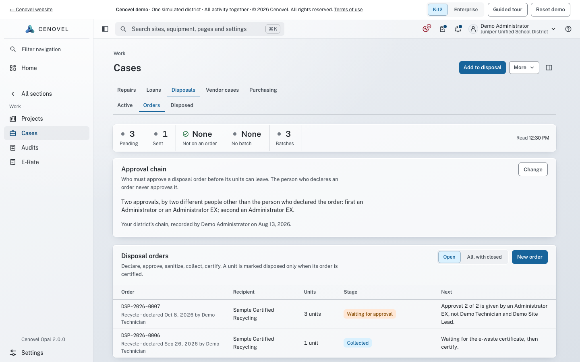Viewport: 580px width, 362px height.
Task: Switch to the Purchasing tab
Action: point(263,90)
